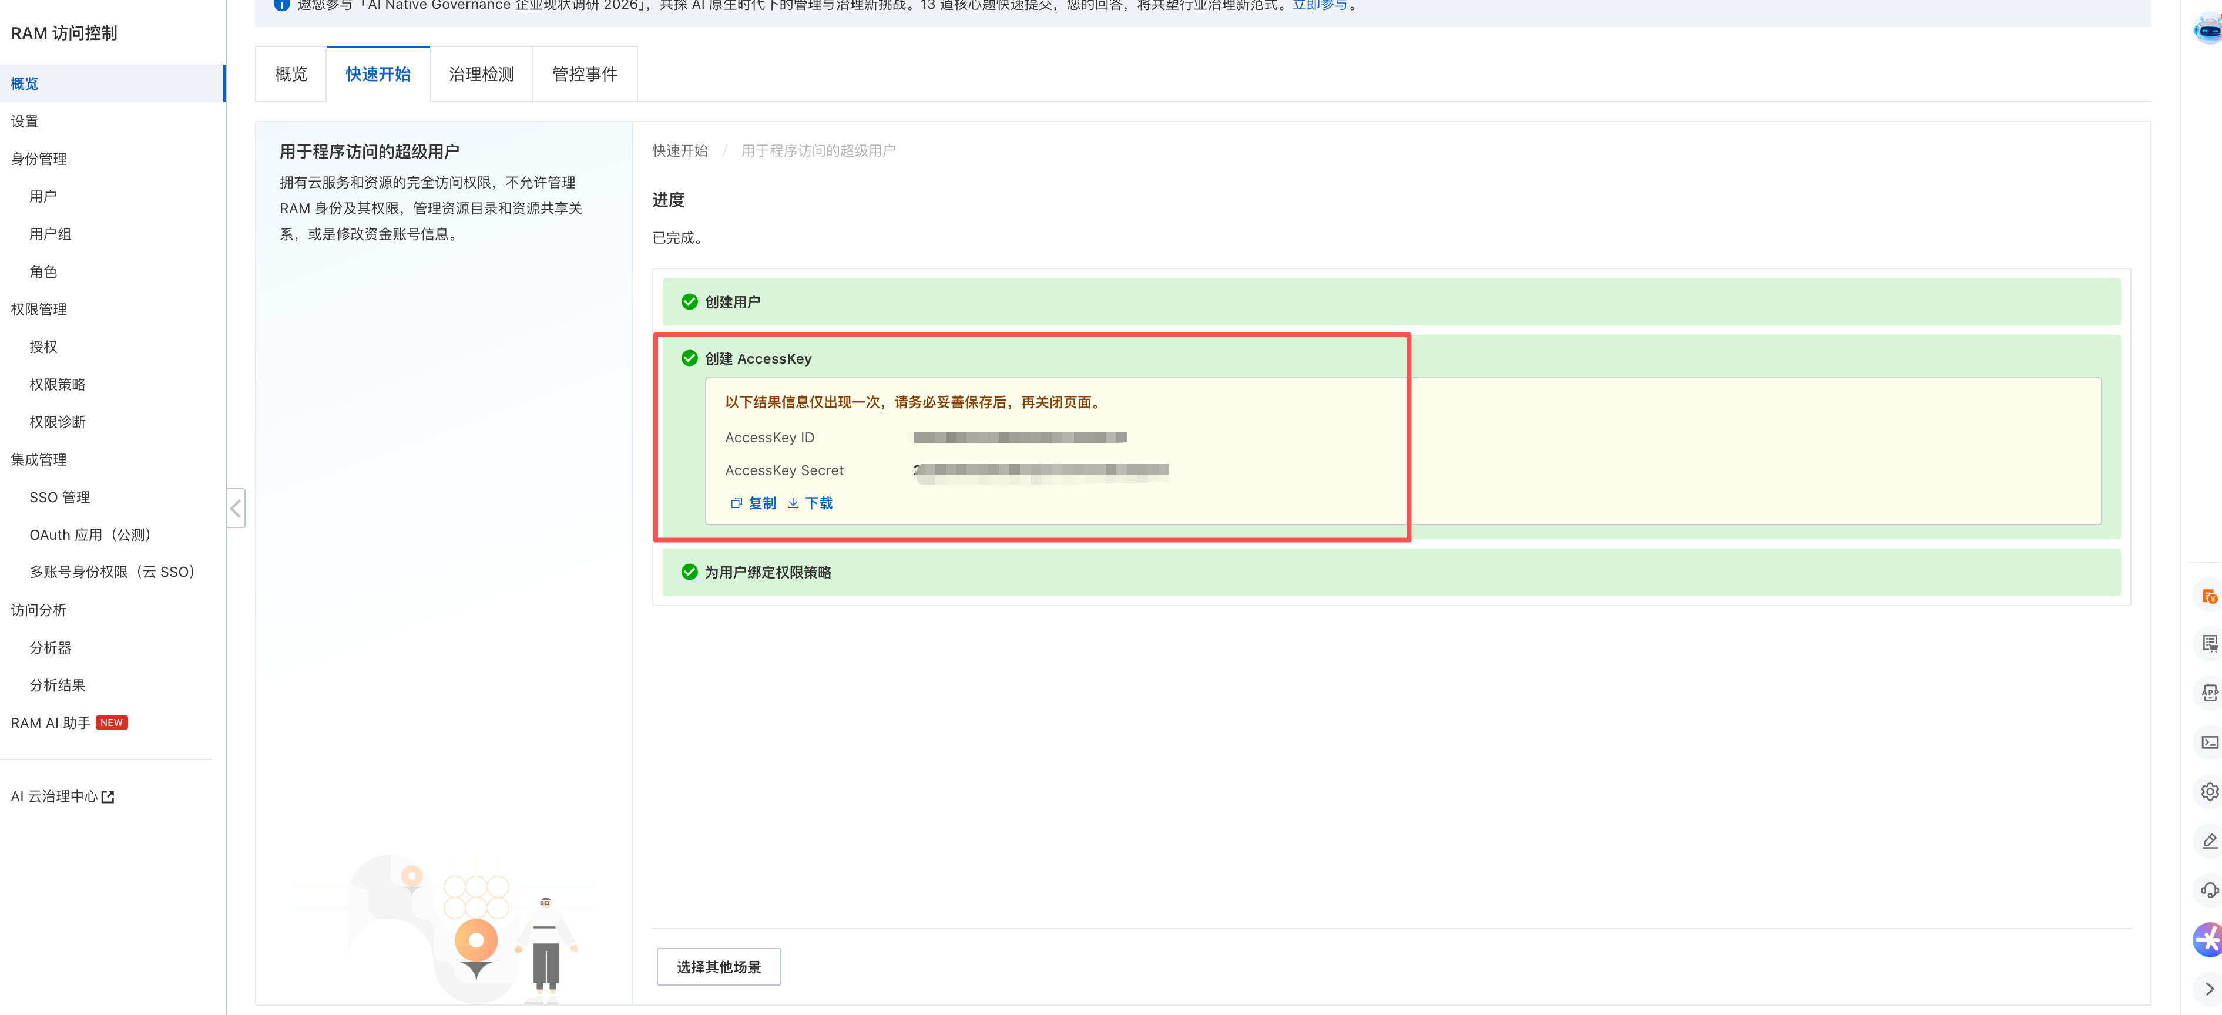2222x1015 pixels.
Task: Click the 复制 link for AccessKey
Action: point(761,503)
